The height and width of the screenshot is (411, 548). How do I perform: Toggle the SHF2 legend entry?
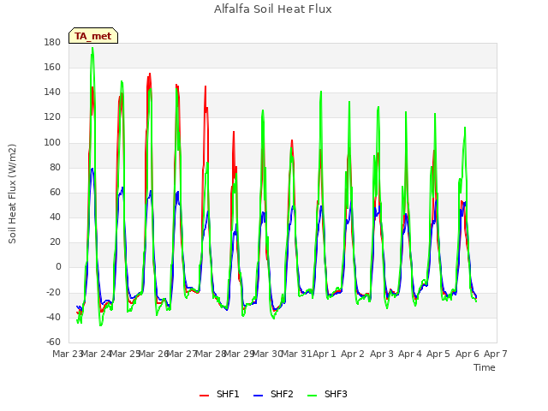tap(273, 394)
